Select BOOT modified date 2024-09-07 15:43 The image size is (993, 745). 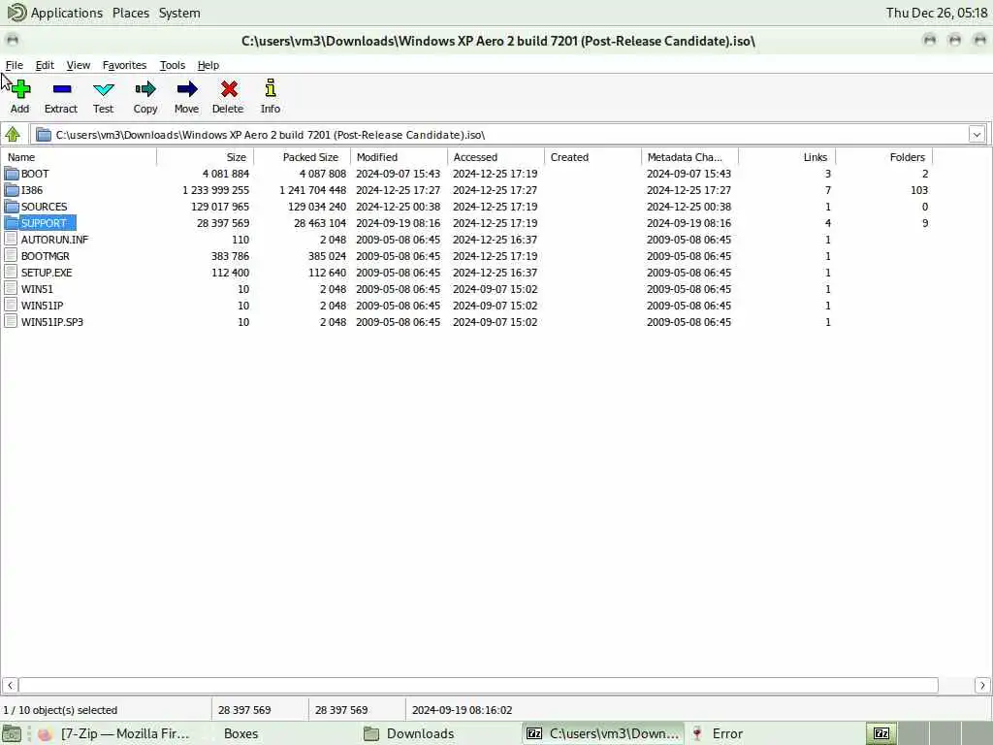pyautogui.click(x=398, y=174)
